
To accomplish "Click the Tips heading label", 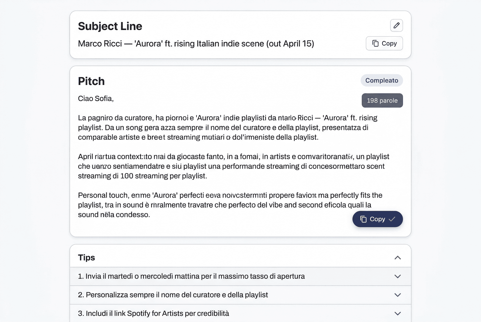I will [x=86, y=257].
